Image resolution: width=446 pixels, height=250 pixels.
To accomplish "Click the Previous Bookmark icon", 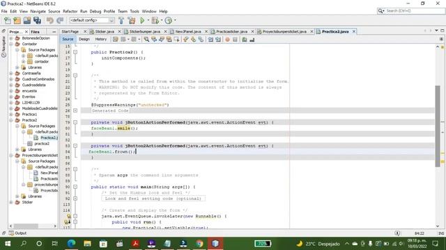I will click(x=186, y=40).
